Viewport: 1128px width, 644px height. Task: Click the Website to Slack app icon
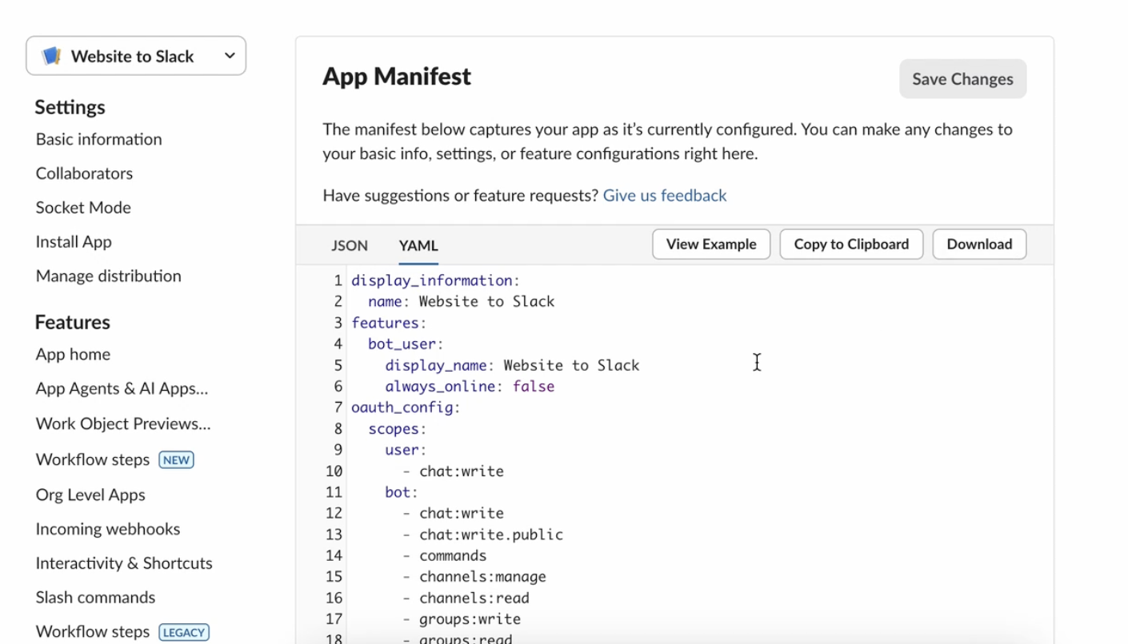pyautogui.click(x=51, y=56)
